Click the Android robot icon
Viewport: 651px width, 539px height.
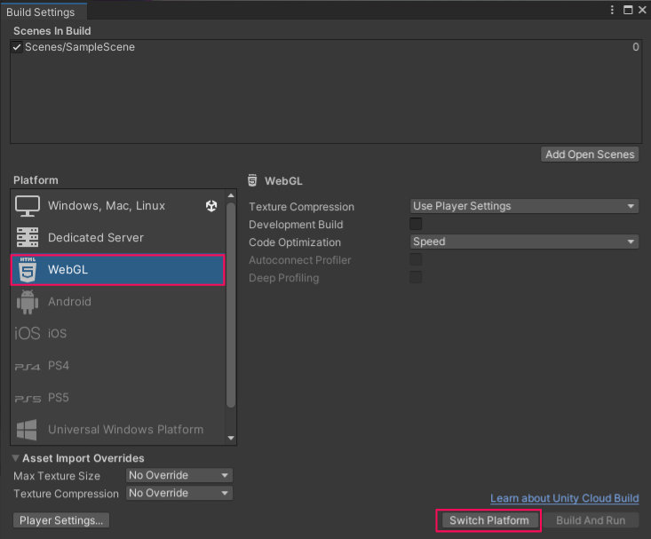28,302
